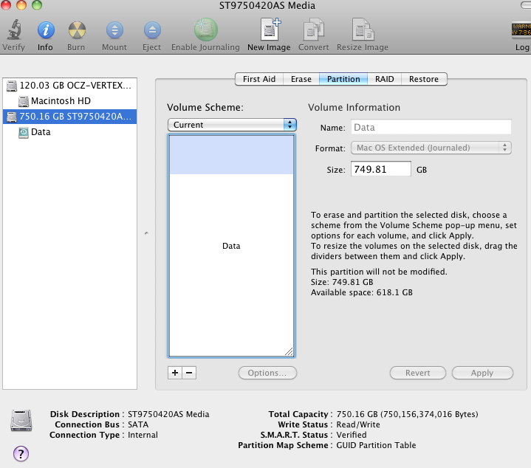Open the Info toolbar icon
The height and width of the screenshot is (468, 531).
click(x=46, y=30)
